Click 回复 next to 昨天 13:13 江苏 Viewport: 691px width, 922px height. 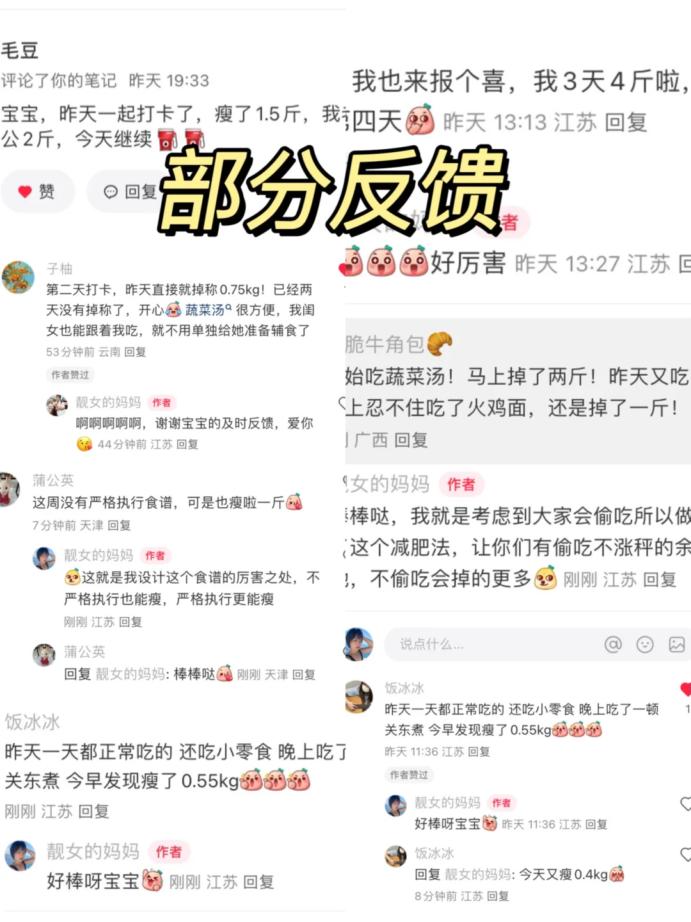click(x=626, y=122)
